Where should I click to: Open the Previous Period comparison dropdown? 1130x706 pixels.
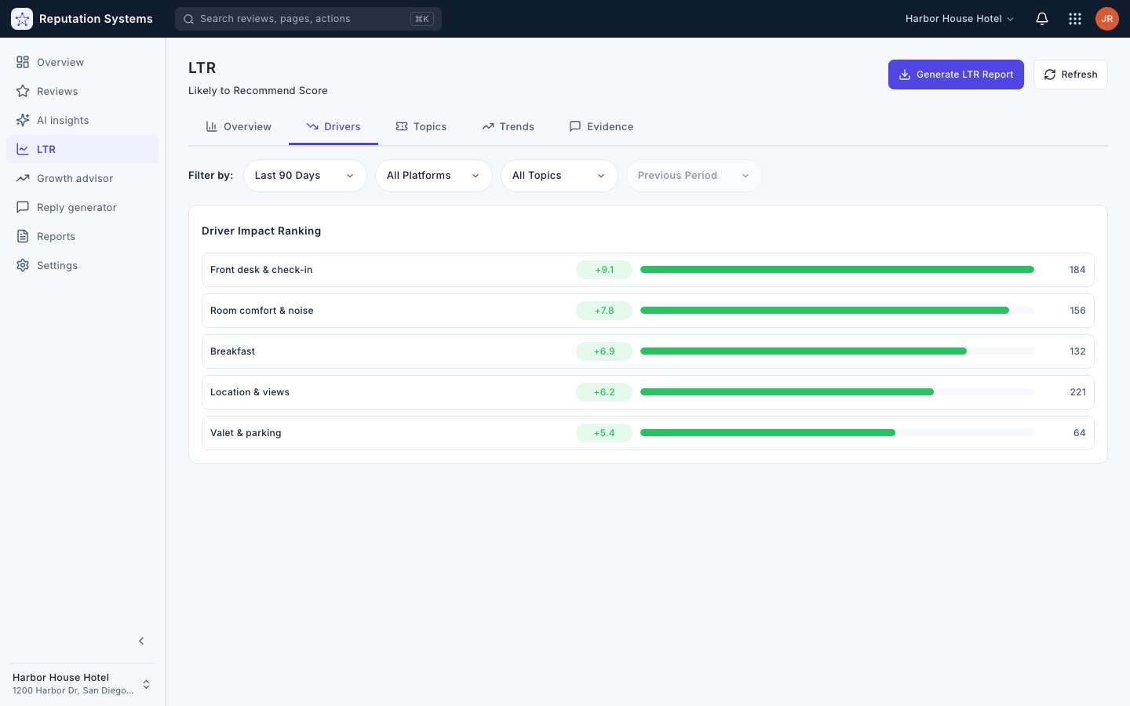[x=694, y=176]
